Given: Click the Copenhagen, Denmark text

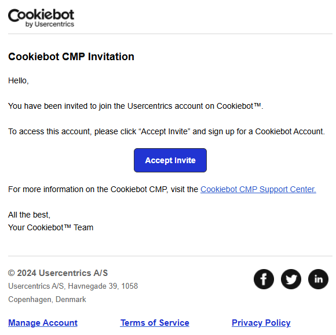Looking at the screenshot, I should click(47, 299).
